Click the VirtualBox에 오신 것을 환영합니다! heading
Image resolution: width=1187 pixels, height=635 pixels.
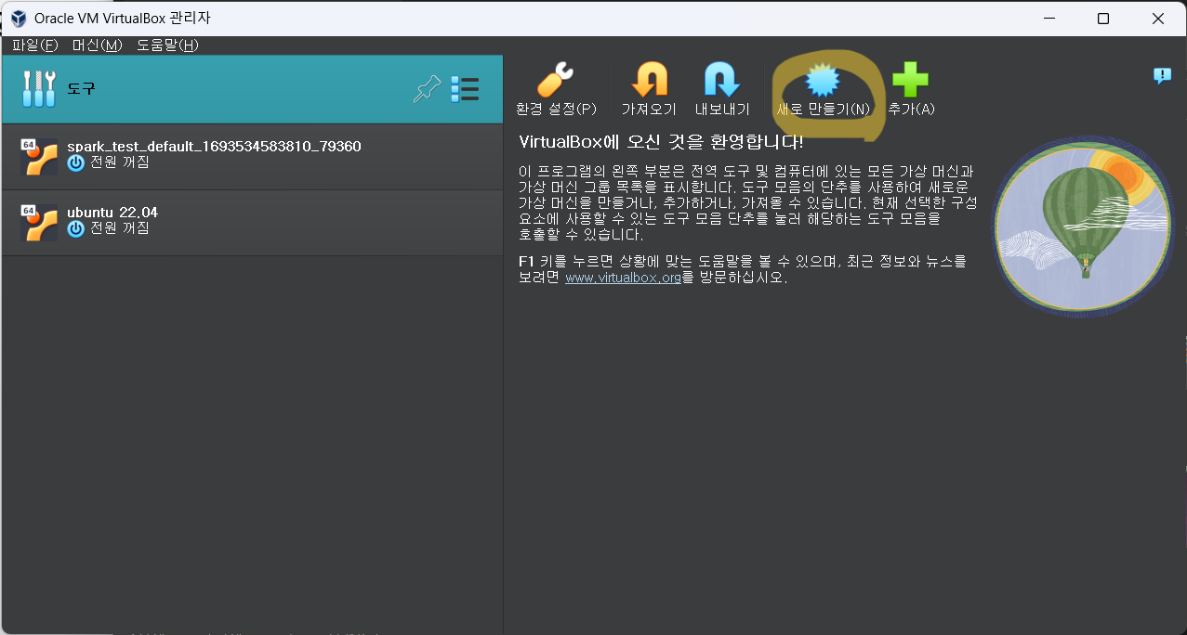tap(661, 142)
